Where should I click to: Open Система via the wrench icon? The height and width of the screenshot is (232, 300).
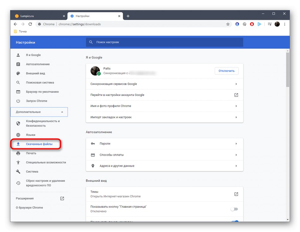(x=18, y=171)
